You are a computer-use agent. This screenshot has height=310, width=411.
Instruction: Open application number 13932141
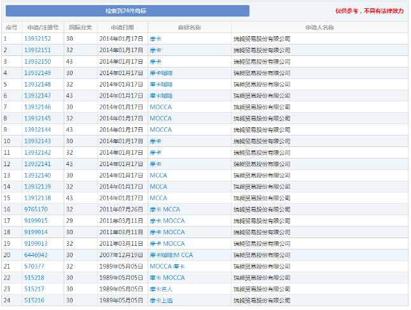click(38, 164)
